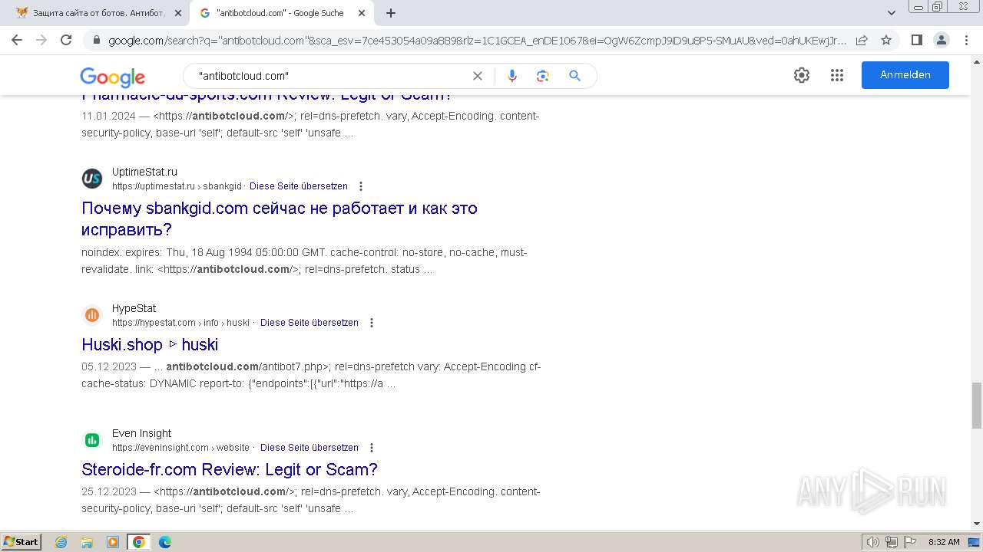Click the 8:32 AM system clock
983x552 pixels.
(944, 542)
